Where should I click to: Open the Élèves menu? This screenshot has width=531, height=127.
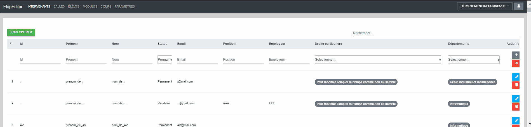point(74,6)
